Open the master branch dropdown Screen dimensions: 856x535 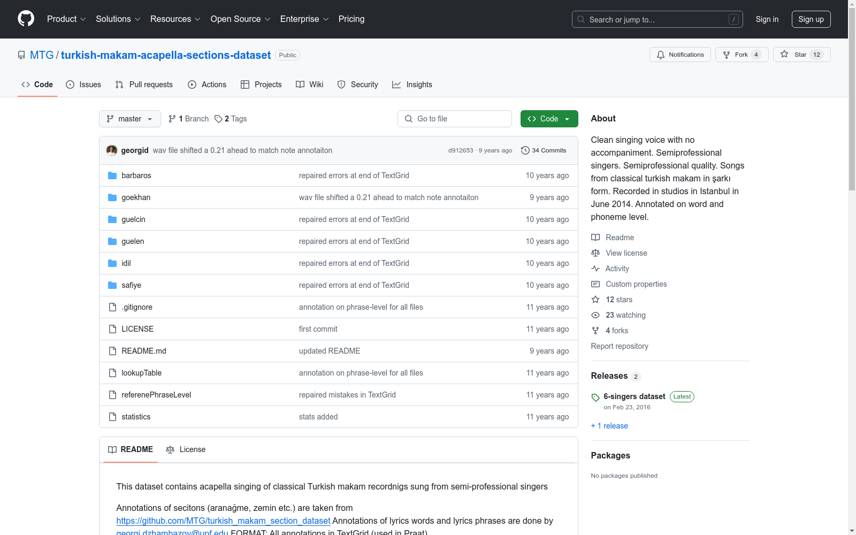tap(130, 119)
